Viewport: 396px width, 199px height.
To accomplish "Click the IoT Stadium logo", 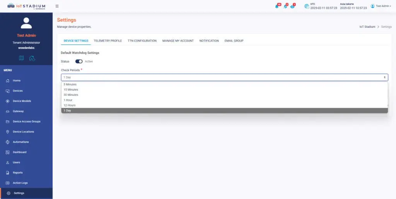I will point(26,6).
